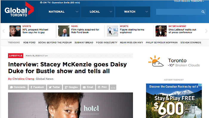Viewport: 209px width, 118px height.
Task: Open the Canadian Rockies rail advertisement
Action: [x=174, y=101]
